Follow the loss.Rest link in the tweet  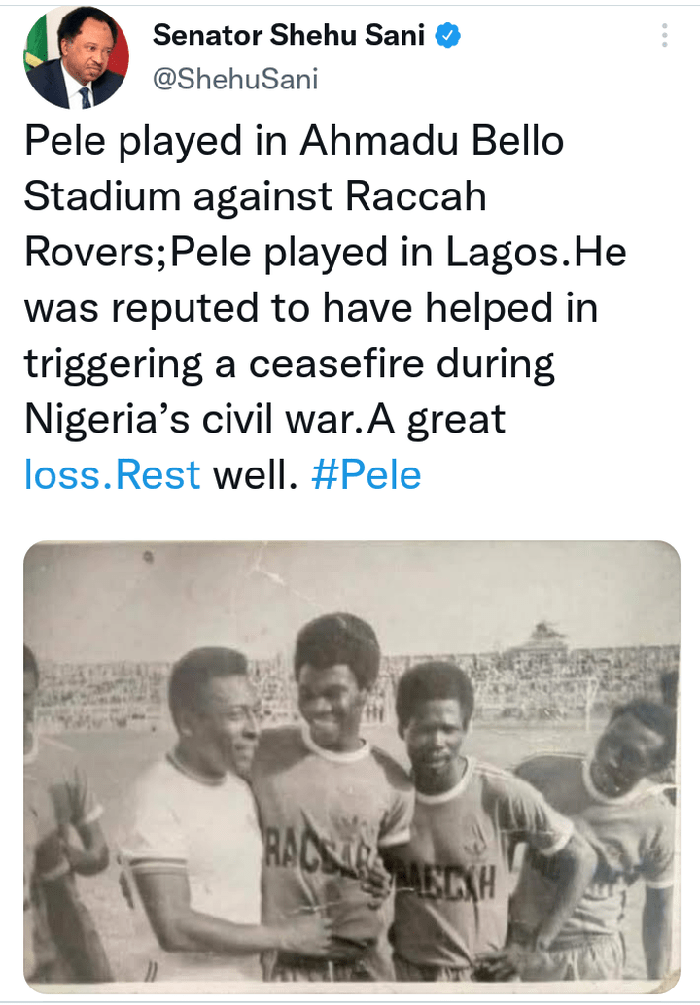click(x=112, y=475)
